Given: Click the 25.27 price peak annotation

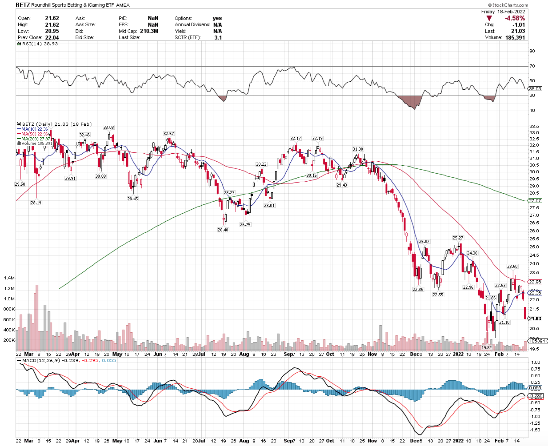Looking at the screenshot, I should pos(458,238).
